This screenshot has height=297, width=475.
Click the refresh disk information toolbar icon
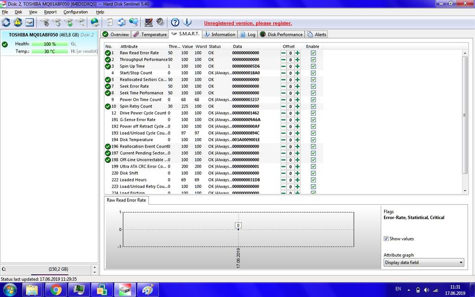6,22
